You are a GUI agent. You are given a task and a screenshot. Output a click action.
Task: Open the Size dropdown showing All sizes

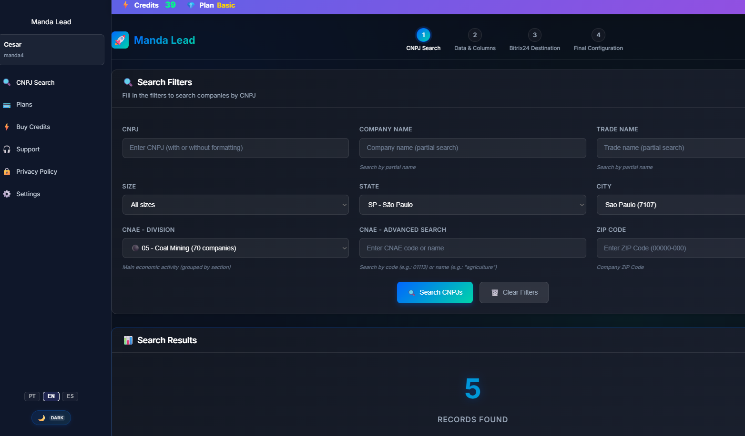pyautogui.click(x=235, y=205)
